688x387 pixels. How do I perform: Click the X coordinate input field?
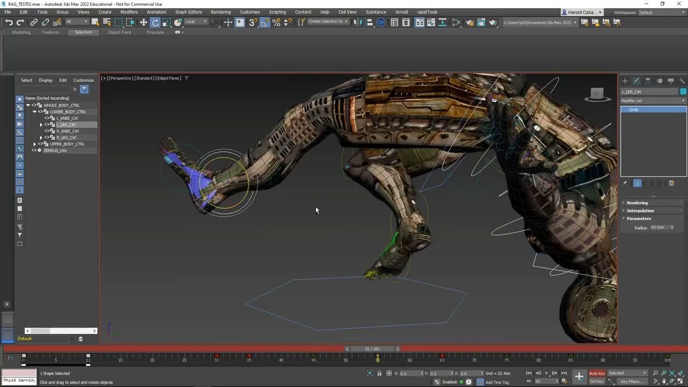[410, 373]
